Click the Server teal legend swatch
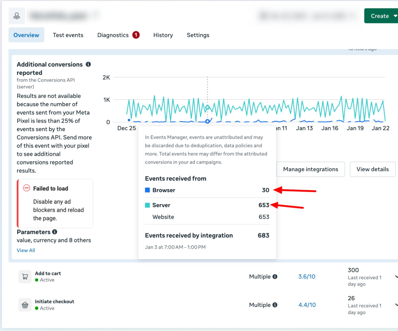Screen dimensions: 398x331 point(148,205)
